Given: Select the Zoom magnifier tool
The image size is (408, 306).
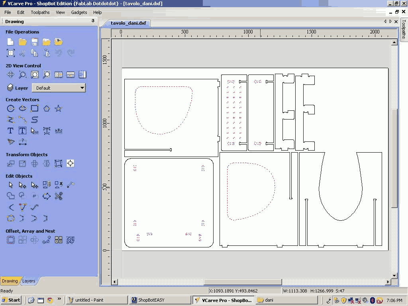Looking at the screenshot, I should pos(23,75).
